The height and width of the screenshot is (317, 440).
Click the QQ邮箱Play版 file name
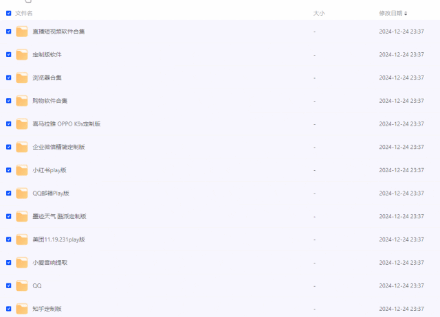pyautogui.click(x=51, y=193)
